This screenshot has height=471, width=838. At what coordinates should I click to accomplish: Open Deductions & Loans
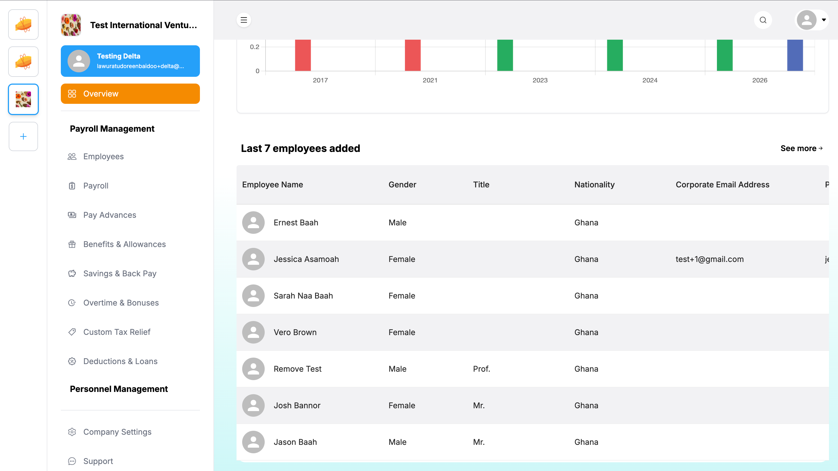click(120, 361)
